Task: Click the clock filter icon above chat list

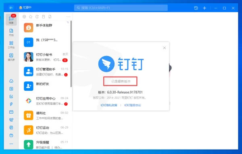Action: pos(37,17)
